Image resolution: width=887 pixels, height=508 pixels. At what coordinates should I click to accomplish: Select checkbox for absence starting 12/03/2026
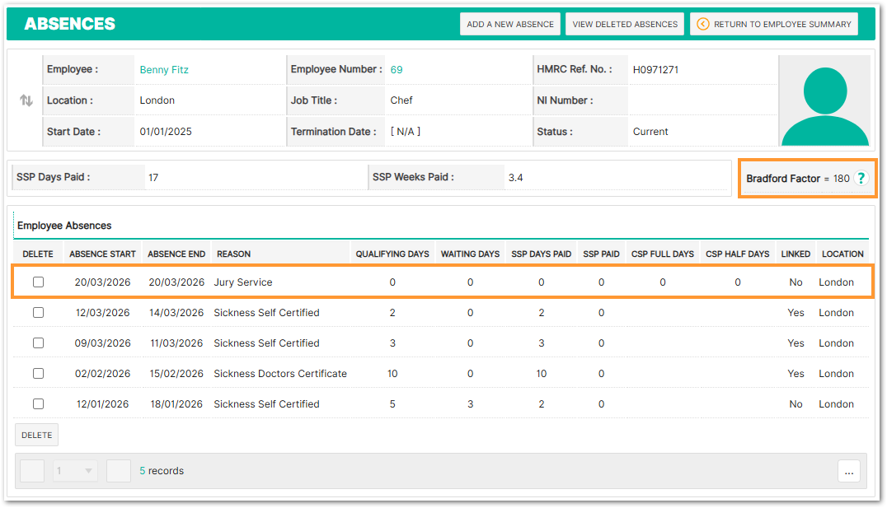point(38,313)
